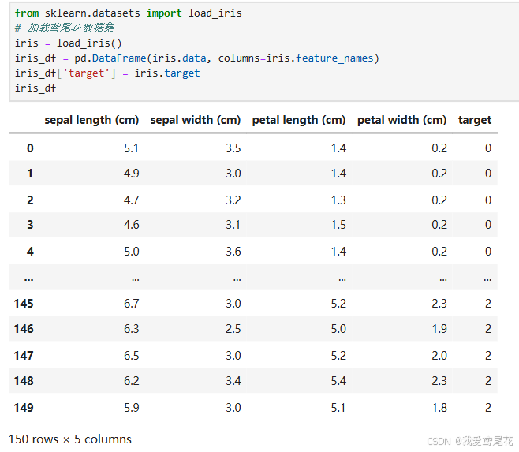Click petal length value 5.4 in row 148
Viewport: 519px width, 452px height.
(338, 381)
